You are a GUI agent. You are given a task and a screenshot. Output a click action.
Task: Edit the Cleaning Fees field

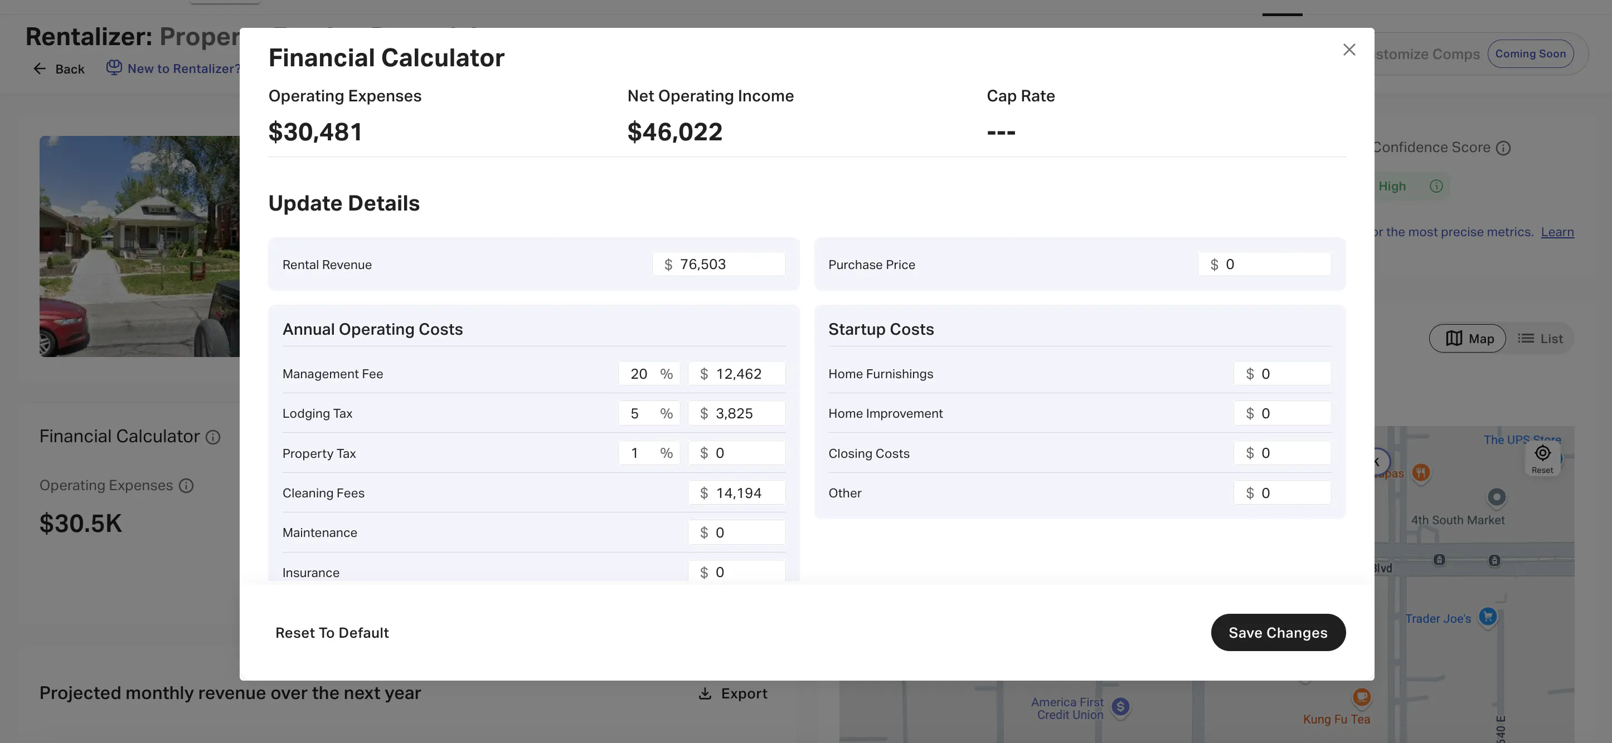(736, 493)
